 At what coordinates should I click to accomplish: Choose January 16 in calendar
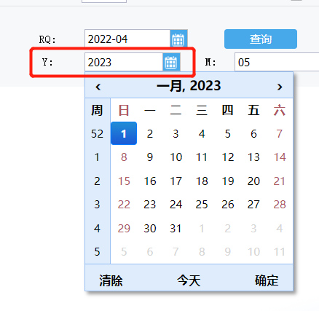coord(150,181)
